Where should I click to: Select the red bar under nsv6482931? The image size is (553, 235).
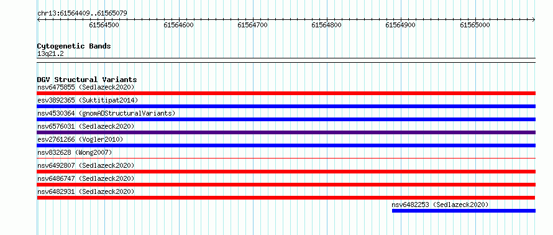286,198
